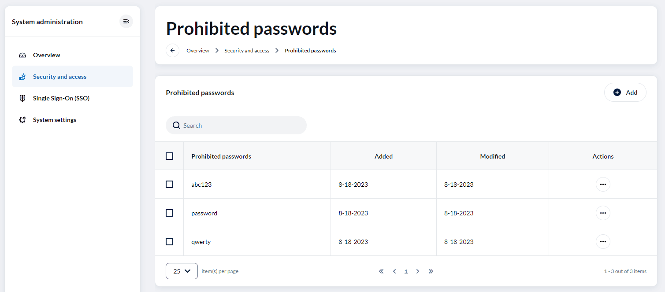Image resolution: width=665 pixels, height=292 pixels.
Task: Sort by the Modified column header
Action: (x=493, y=156)
